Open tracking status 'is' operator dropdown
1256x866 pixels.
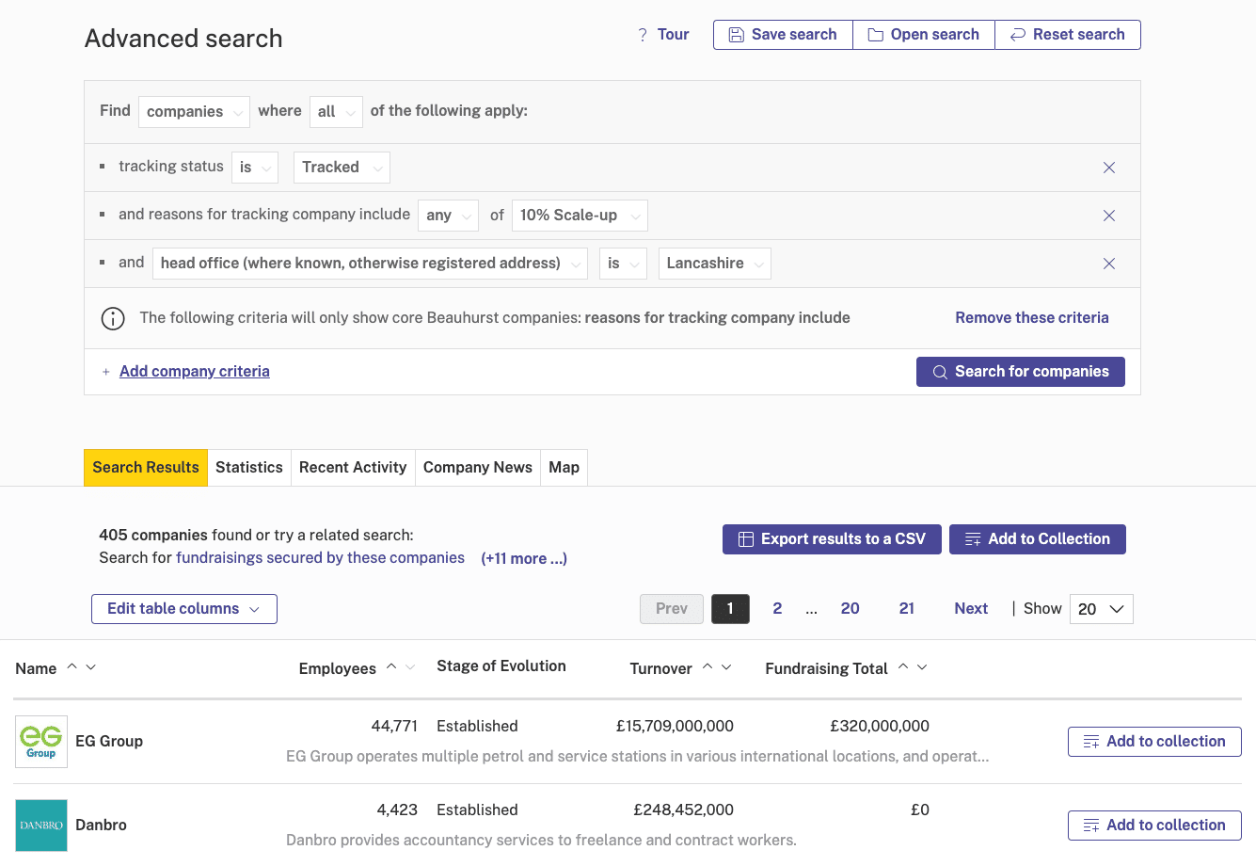pyautogui.click(x=255, y=168)
